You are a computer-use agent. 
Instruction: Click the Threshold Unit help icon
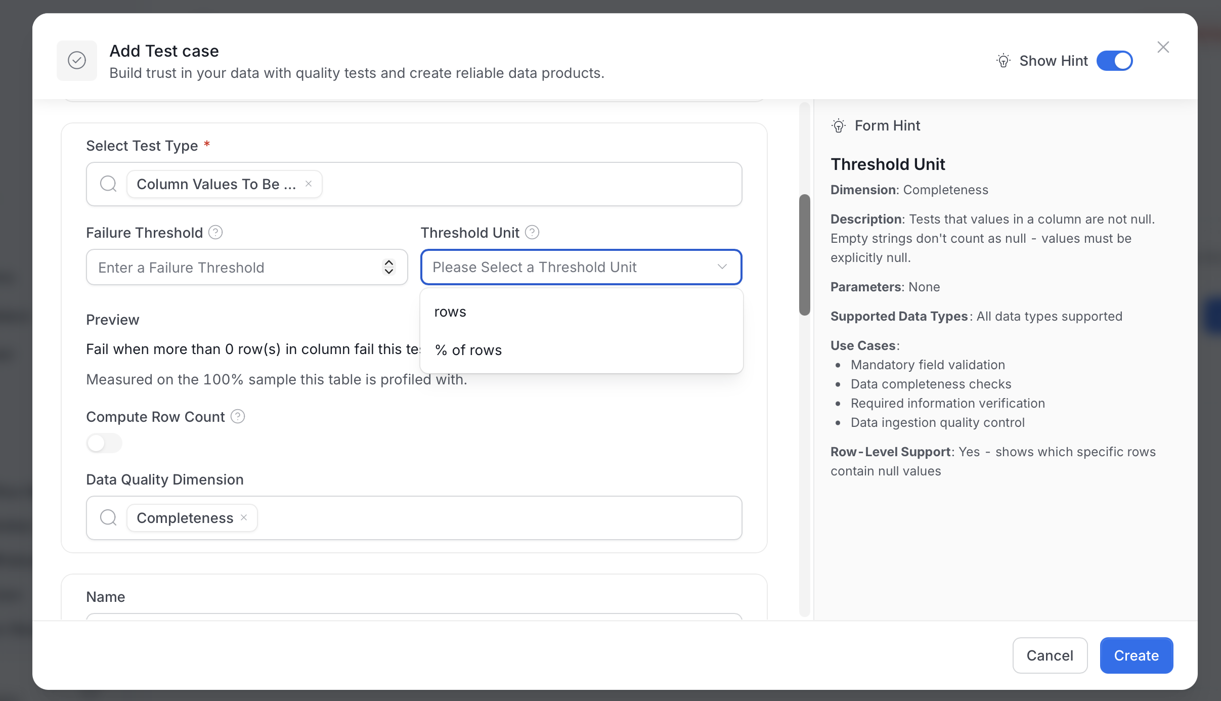click(x=532, y=233)
